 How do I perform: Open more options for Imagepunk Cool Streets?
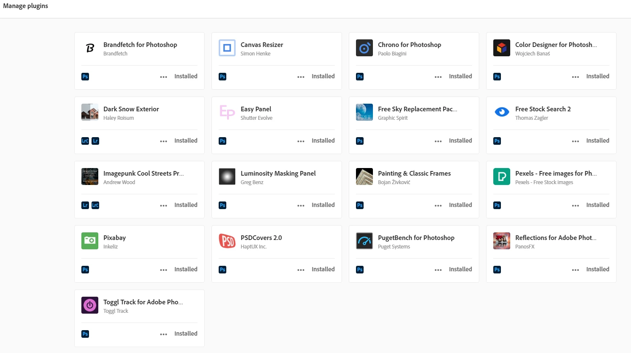point(164,206)
